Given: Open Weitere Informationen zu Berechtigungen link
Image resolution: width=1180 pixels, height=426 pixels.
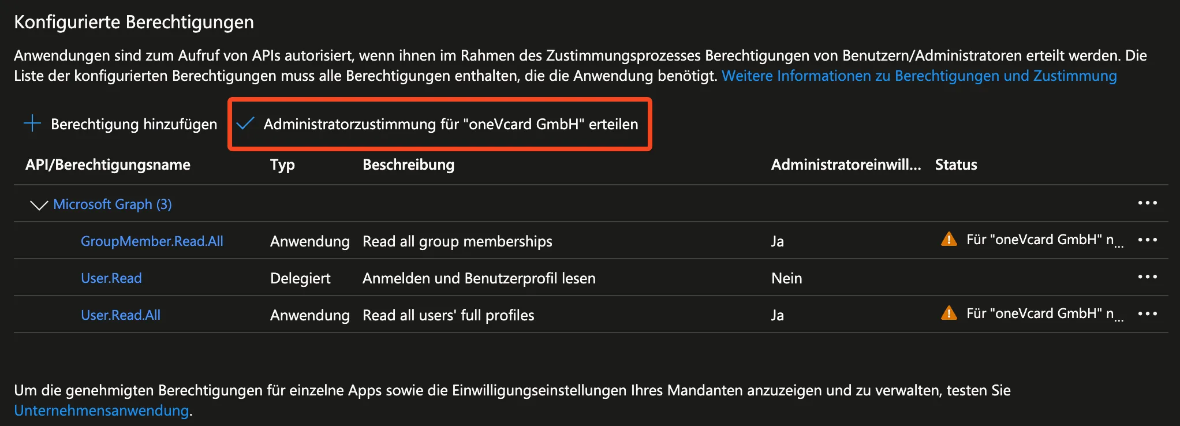Looking at the screenshot, I should click(918, 76).
